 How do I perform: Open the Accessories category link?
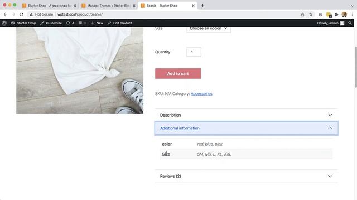click(x=201, y=94)
